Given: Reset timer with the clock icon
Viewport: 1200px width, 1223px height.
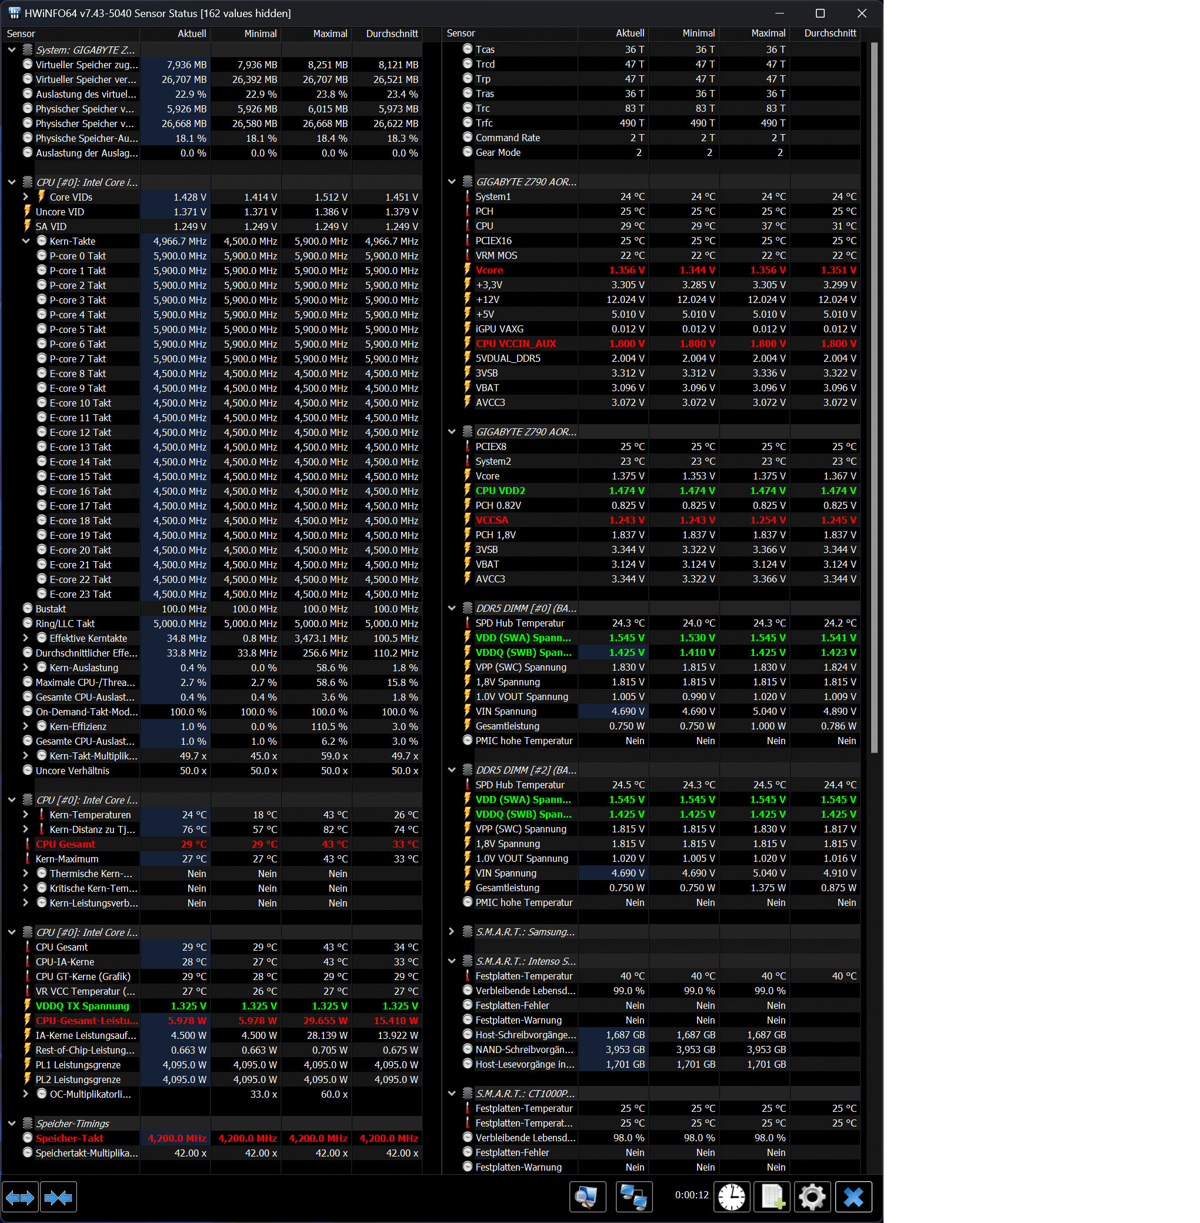Looking at the screenshot, I should click(x=731, y=1197).
